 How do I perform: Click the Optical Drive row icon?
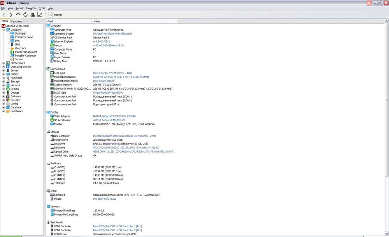click(x=52, y=152)
